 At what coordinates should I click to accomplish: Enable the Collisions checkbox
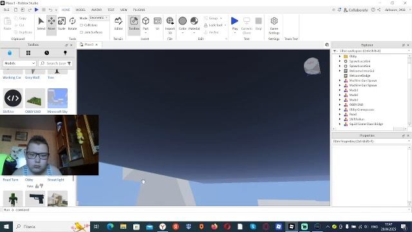(82, 25)
